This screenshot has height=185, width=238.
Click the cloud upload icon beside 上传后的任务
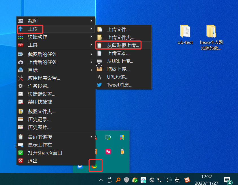coord(21,62)
